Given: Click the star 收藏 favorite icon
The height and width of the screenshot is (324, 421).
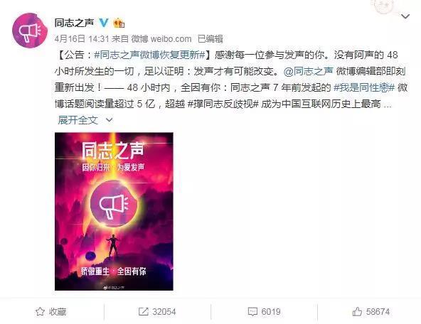Looking at the screenshot, I should (x=40, y=311).
